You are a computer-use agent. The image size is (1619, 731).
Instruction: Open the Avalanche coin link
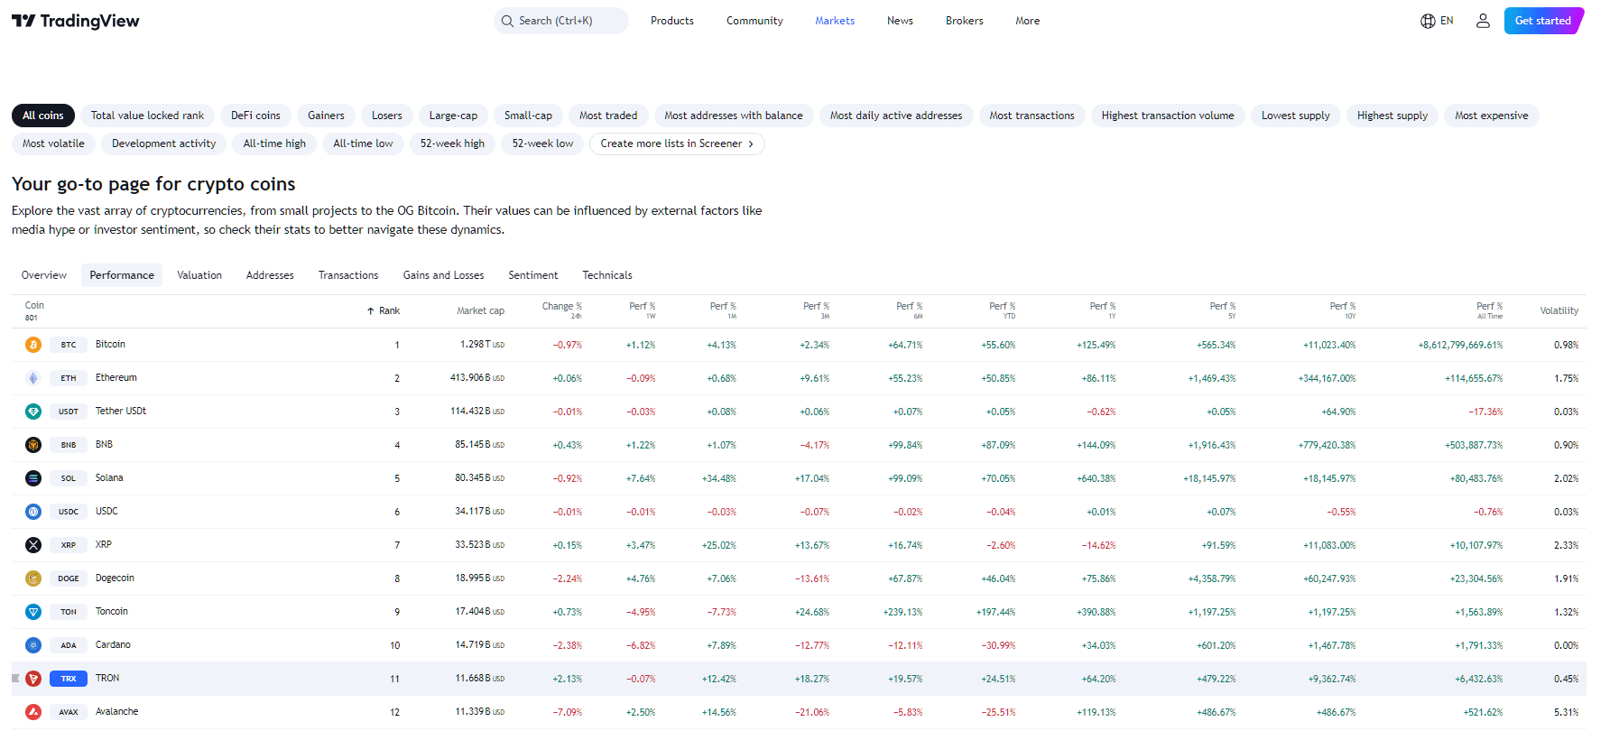pyautogui.click(x=117, y=712)
